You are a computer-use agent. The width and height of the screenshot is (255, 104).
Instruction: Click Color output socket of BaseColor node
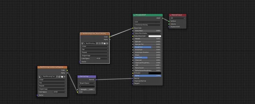click(x=110, y=37)
